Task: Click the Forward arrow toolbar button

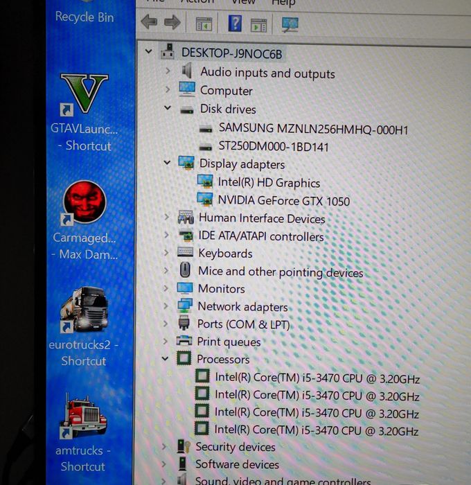Action: click(x=172, y=22)
